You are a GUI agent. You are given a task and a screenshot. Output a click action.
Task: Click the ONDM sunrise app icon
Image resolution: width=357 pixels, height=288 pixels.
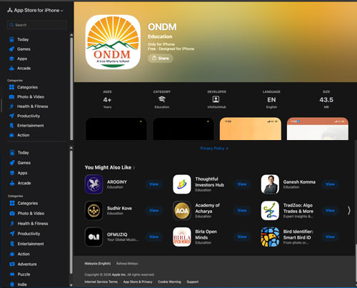click(x=113, y=42)
